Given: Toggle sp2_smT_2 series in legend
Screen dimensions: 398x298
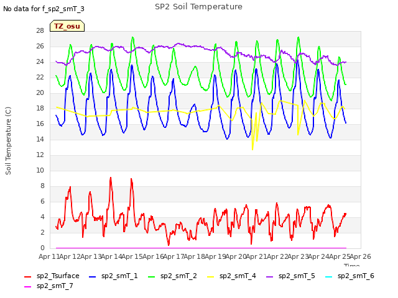Looking at the screenshot, I should tap(172, 276).
